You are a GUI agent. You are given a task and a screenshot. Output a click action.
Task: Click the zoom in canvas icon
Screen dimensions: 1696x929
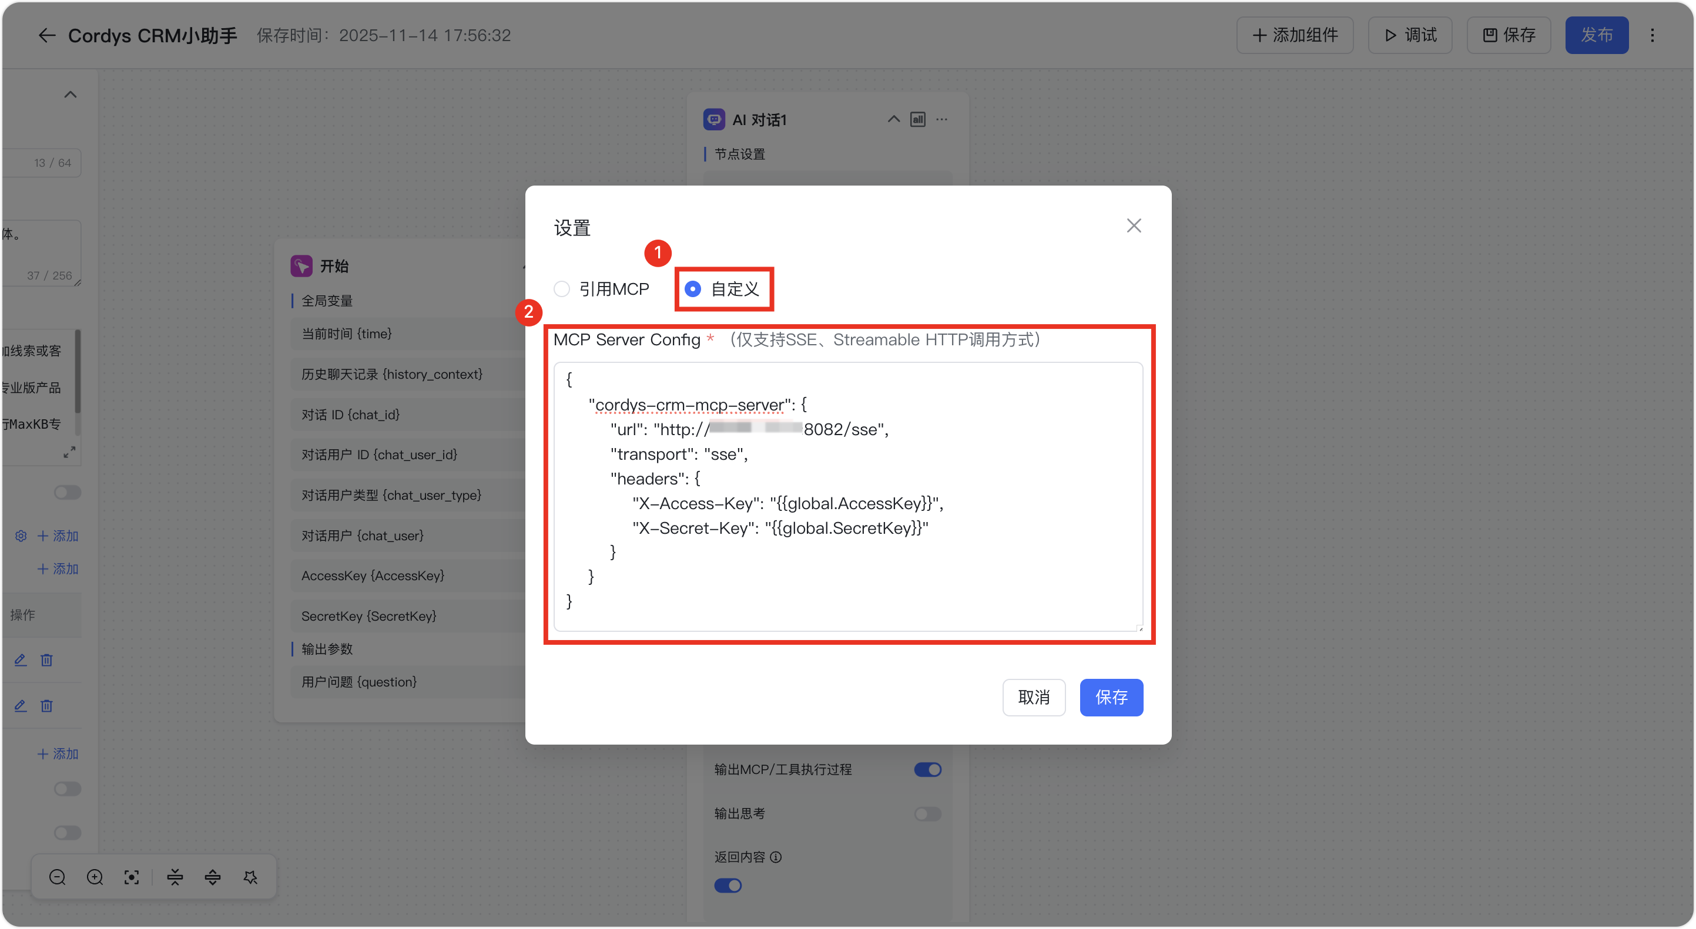[95, 877]
